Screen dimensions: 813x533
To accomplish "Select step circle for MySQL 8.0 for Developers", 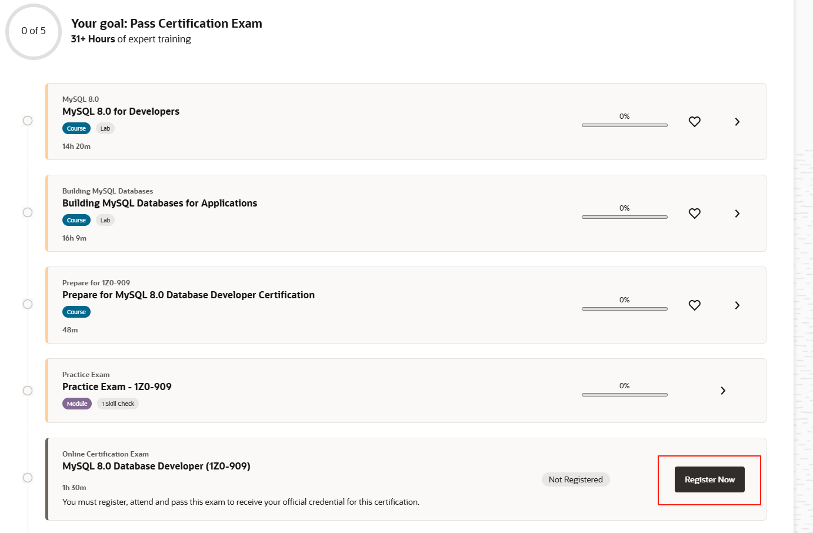I will pos(28,121).
